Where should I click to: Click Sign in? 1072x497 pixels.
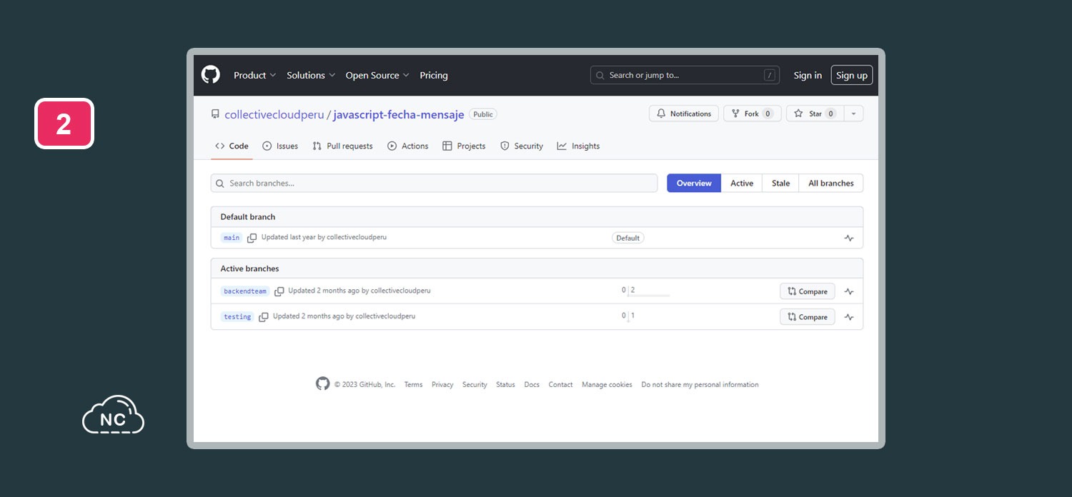point(808,75)
